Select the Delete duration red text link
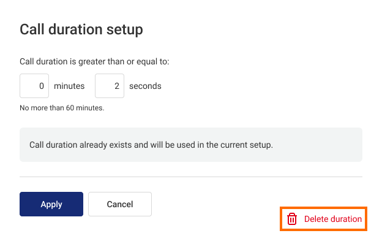 pos(333,219)
